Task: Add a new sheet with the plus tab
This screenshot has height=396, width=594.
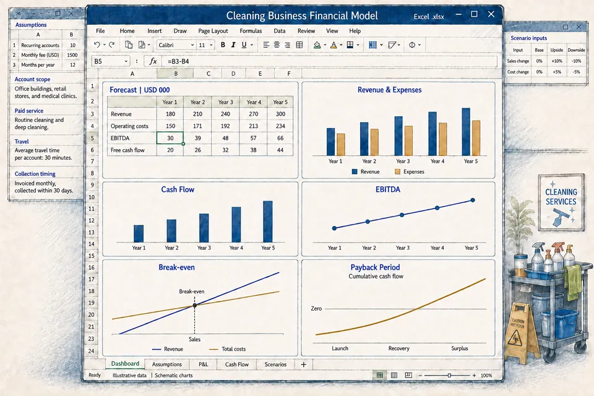Action: [x=303, y=364]
